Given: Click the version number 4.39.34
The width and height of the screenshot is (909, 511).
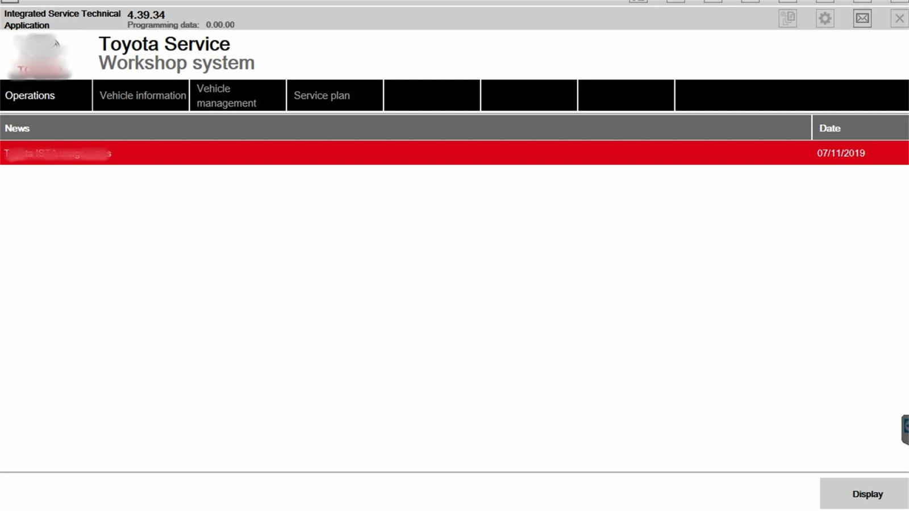Looking at the screenshot, I should (146, 15).
